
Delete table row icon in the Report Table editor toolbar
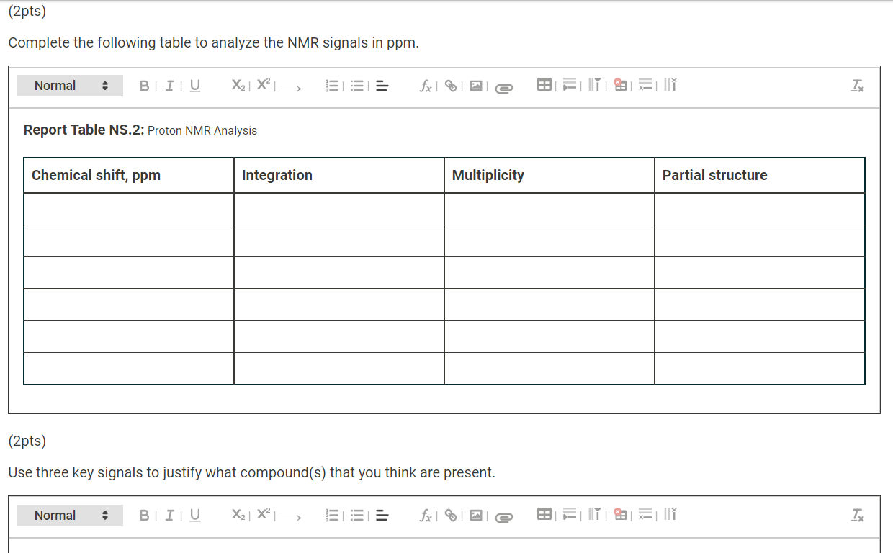645,86
